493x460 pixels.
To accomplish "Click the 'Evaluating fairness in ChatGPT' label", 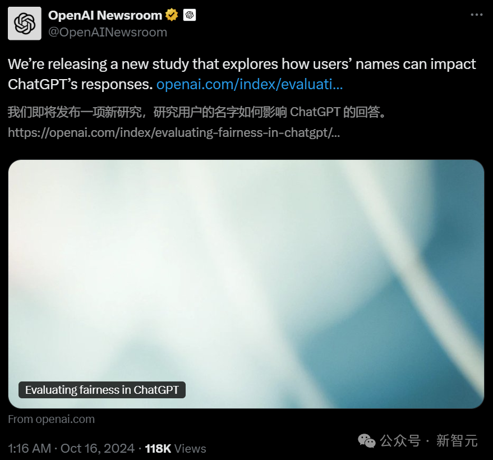I will point(102,390).
